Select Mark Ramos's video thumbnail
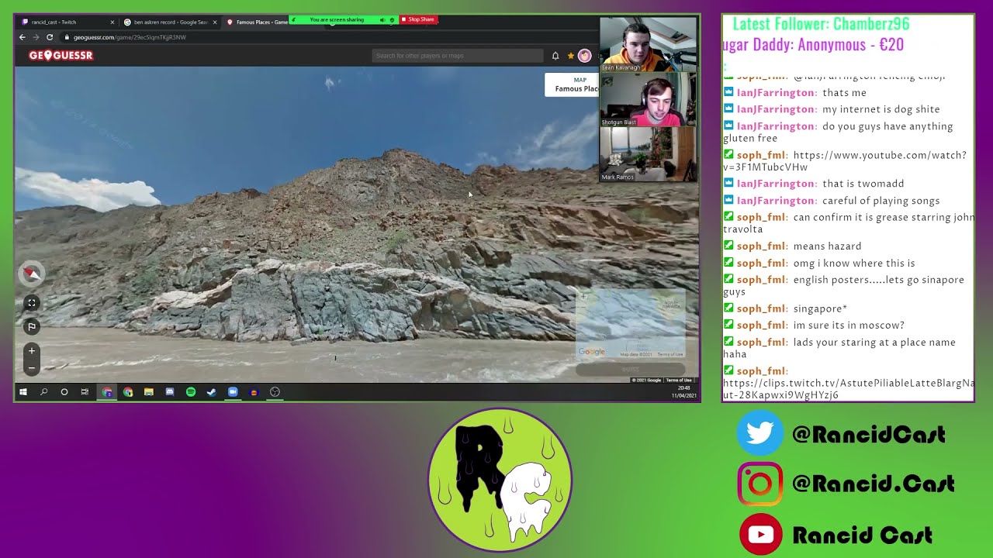993x558 pixels. (648, 154)
